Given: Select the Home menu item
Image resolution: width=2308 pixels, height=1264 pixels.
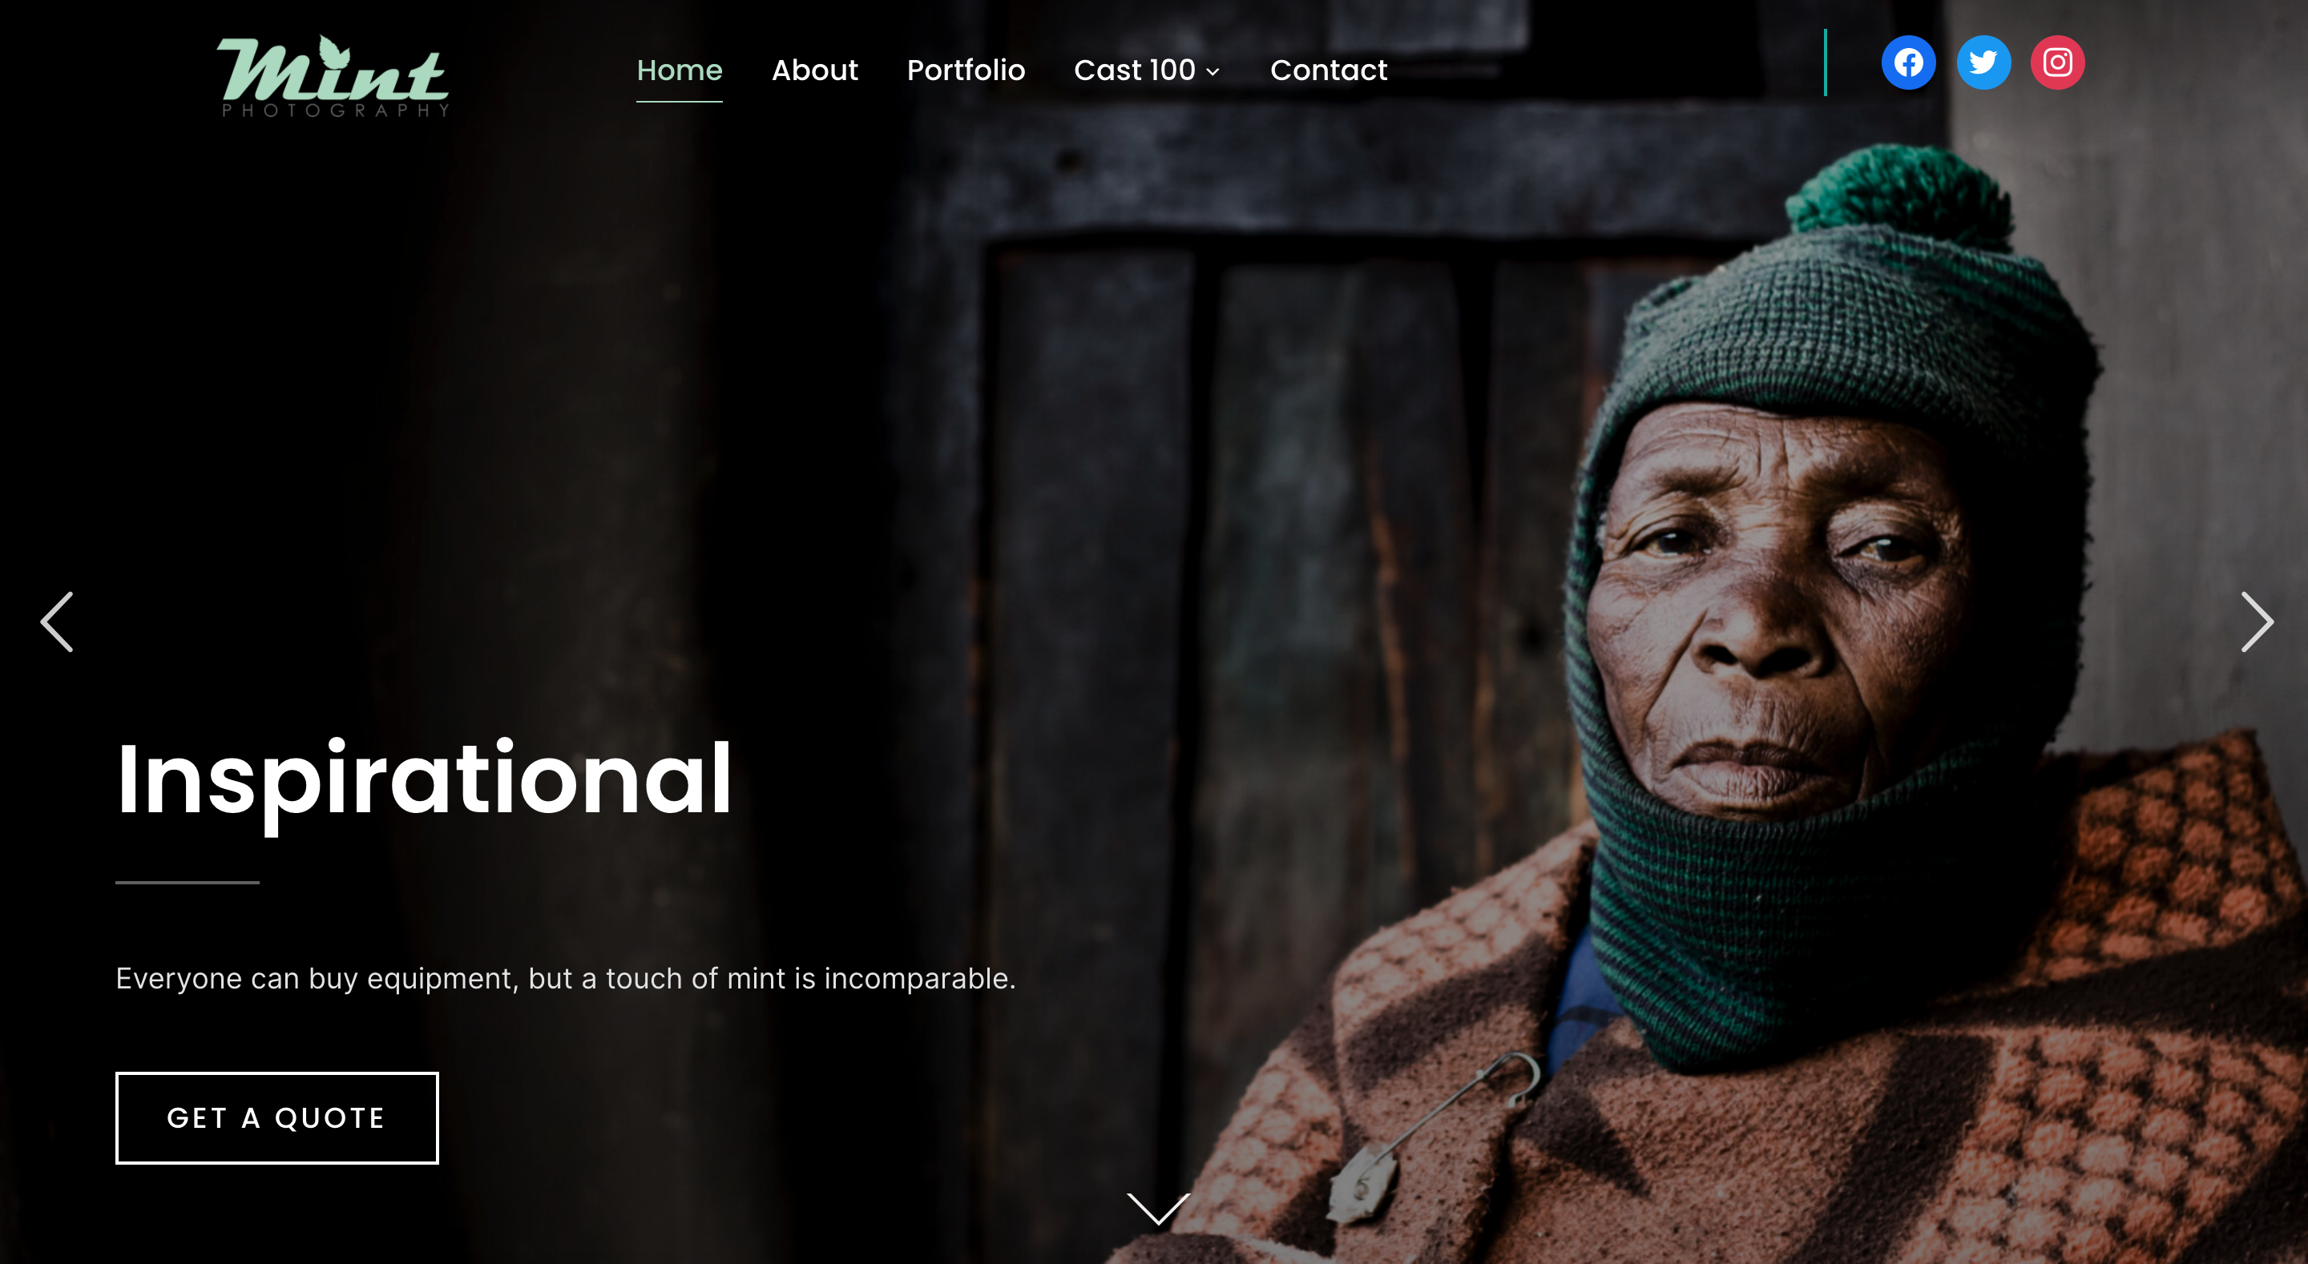Looking at the screenshot, I should click(x=679, y=70).
